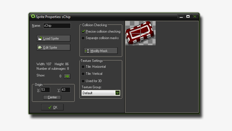Click the Origin X field

[45, 90]
